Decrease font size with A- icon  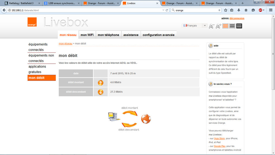pos(212,26)
